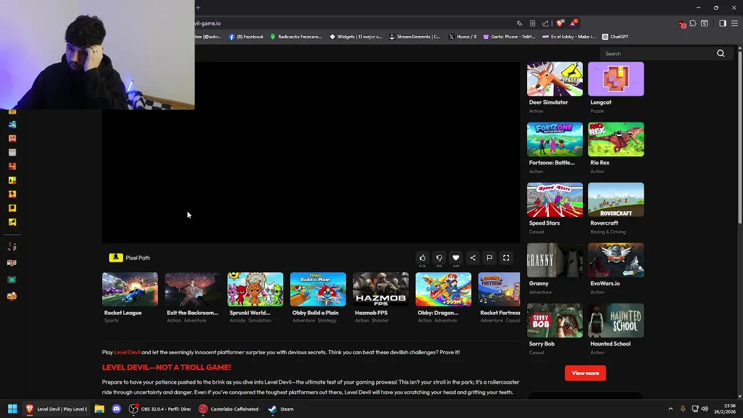Open reader mode icon in address bar
Viewport: 743px width, 418px height.
pyautogui.click(x=532, y=23)
